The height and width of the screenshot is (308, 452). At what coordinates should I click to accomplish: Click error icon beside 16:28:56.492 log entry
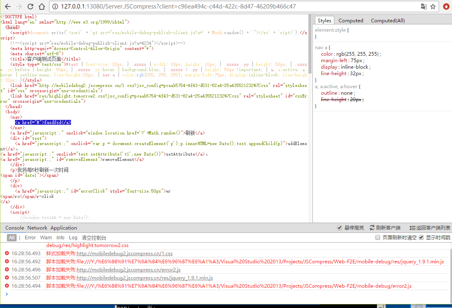(7, 261)
